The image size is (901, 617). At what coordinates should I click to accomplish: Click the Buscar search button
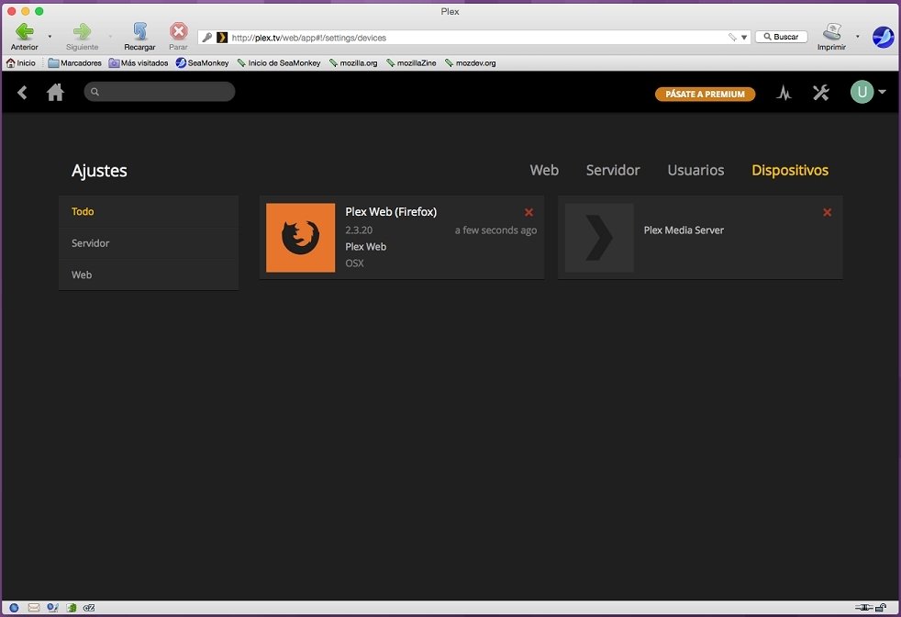pyautogui.click(x=781, y=37)
